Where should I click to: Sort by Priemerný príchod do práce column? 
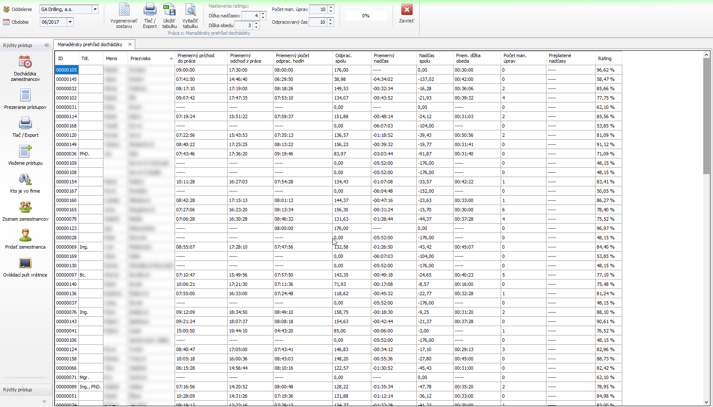[201, 58]
